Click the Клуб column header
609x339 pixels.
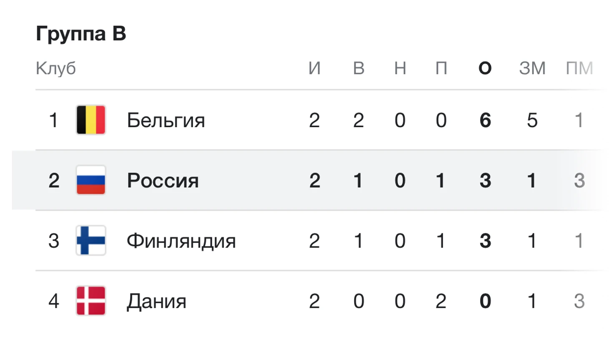click(x=56, y=68)
